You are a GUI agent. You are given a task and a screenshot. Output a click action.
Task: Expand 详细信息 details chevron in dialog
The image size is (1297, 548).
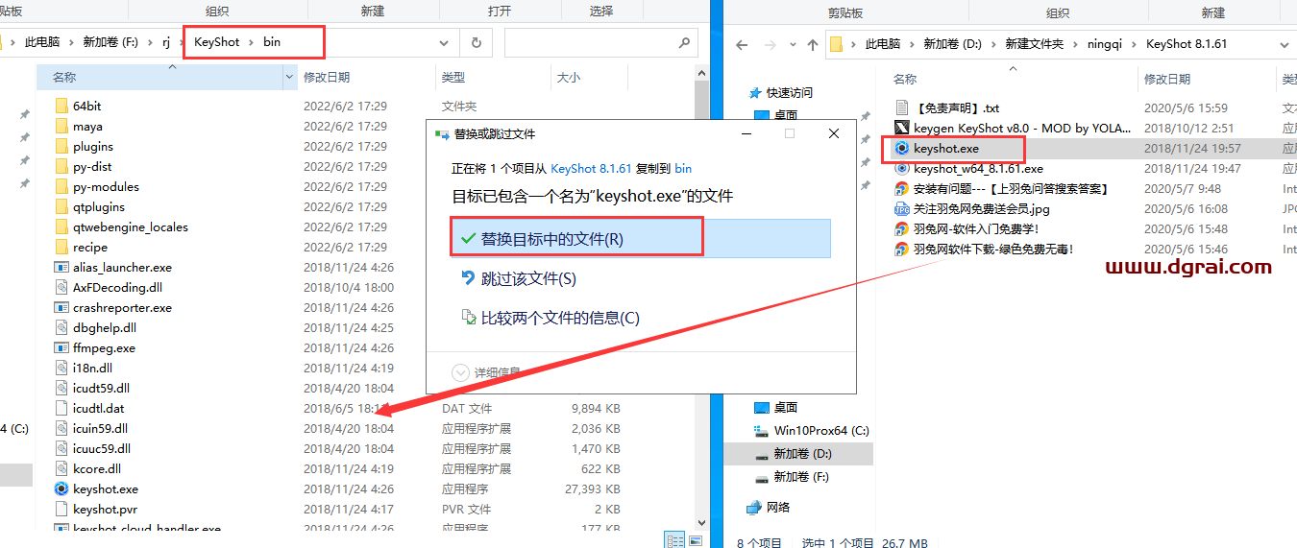pyautogui.click(x=461, y=372)
